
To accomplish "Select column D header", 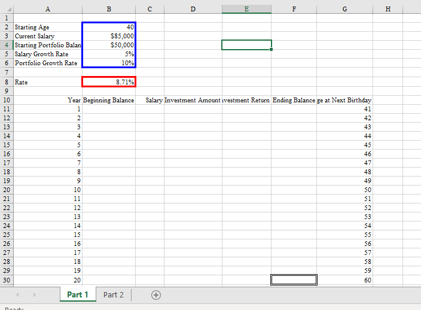I will 193,9.
